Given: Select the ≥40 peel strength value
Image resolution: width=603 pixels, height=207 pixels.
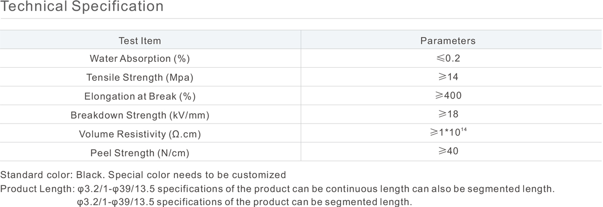Looking at the screenshot, I should 448,151.
